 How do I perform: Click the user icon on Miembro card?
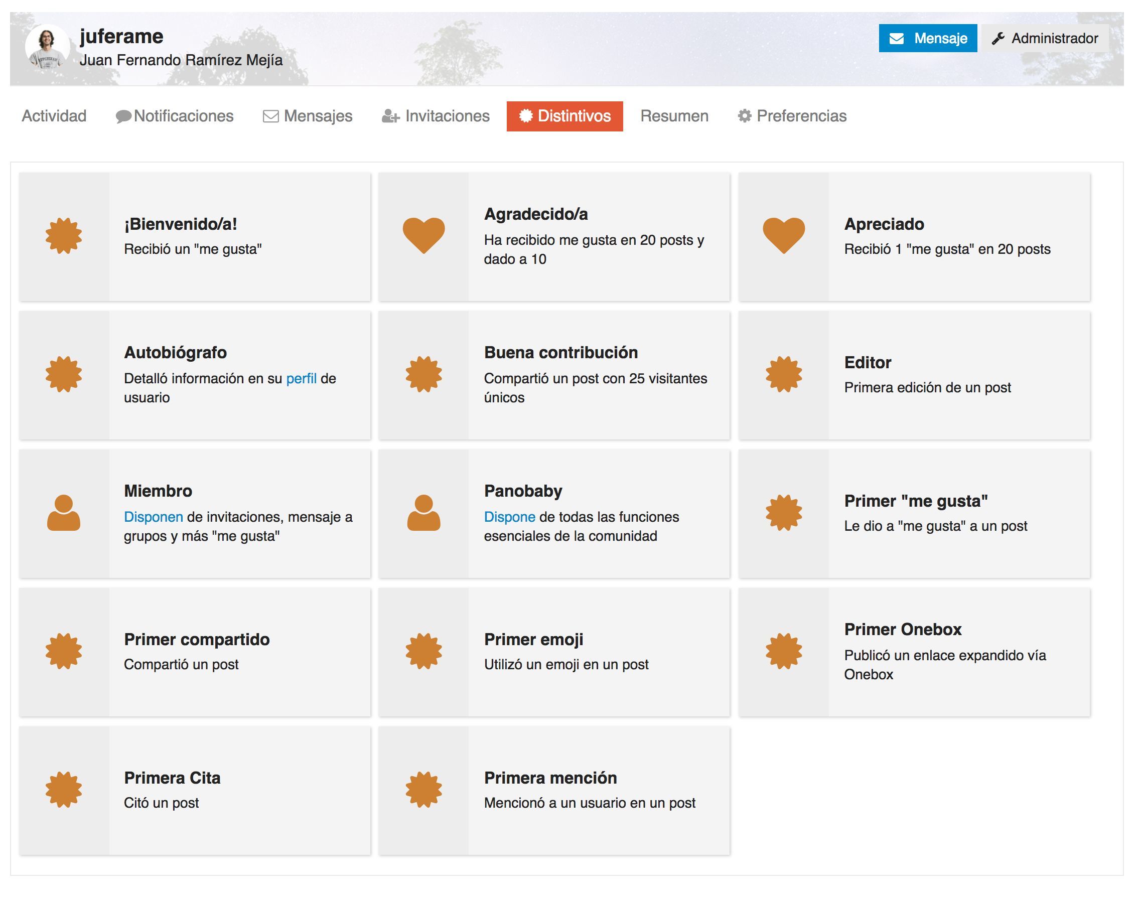coord(64,513)
